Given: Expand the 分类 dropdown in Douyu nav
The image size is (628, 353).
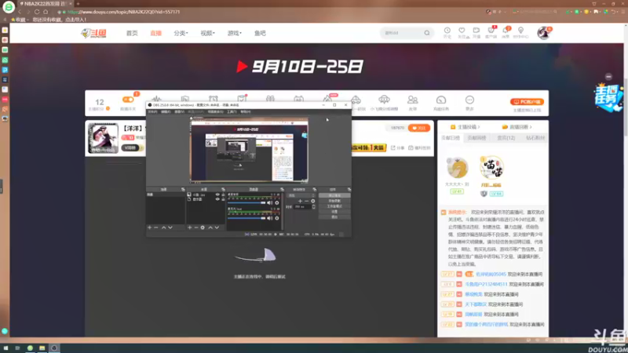Looking at the screenshot, I should (x=181, y=33).
